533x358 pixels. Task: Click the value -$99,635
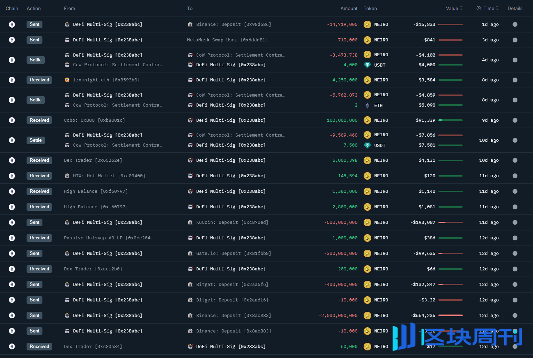(424, 253)
